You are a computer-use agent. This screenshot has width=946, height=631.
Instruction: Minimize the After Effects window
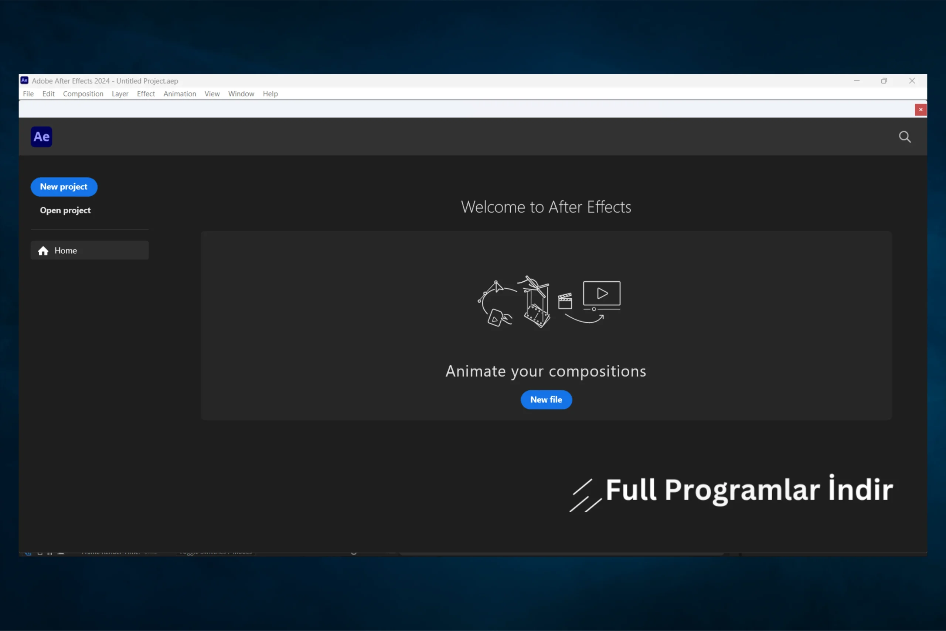point(857,81)
